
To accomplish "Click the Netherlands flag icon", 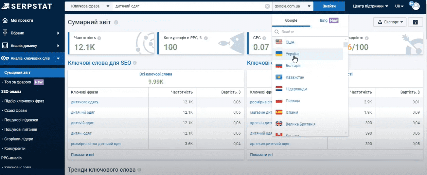I will (x=279, y=89).
